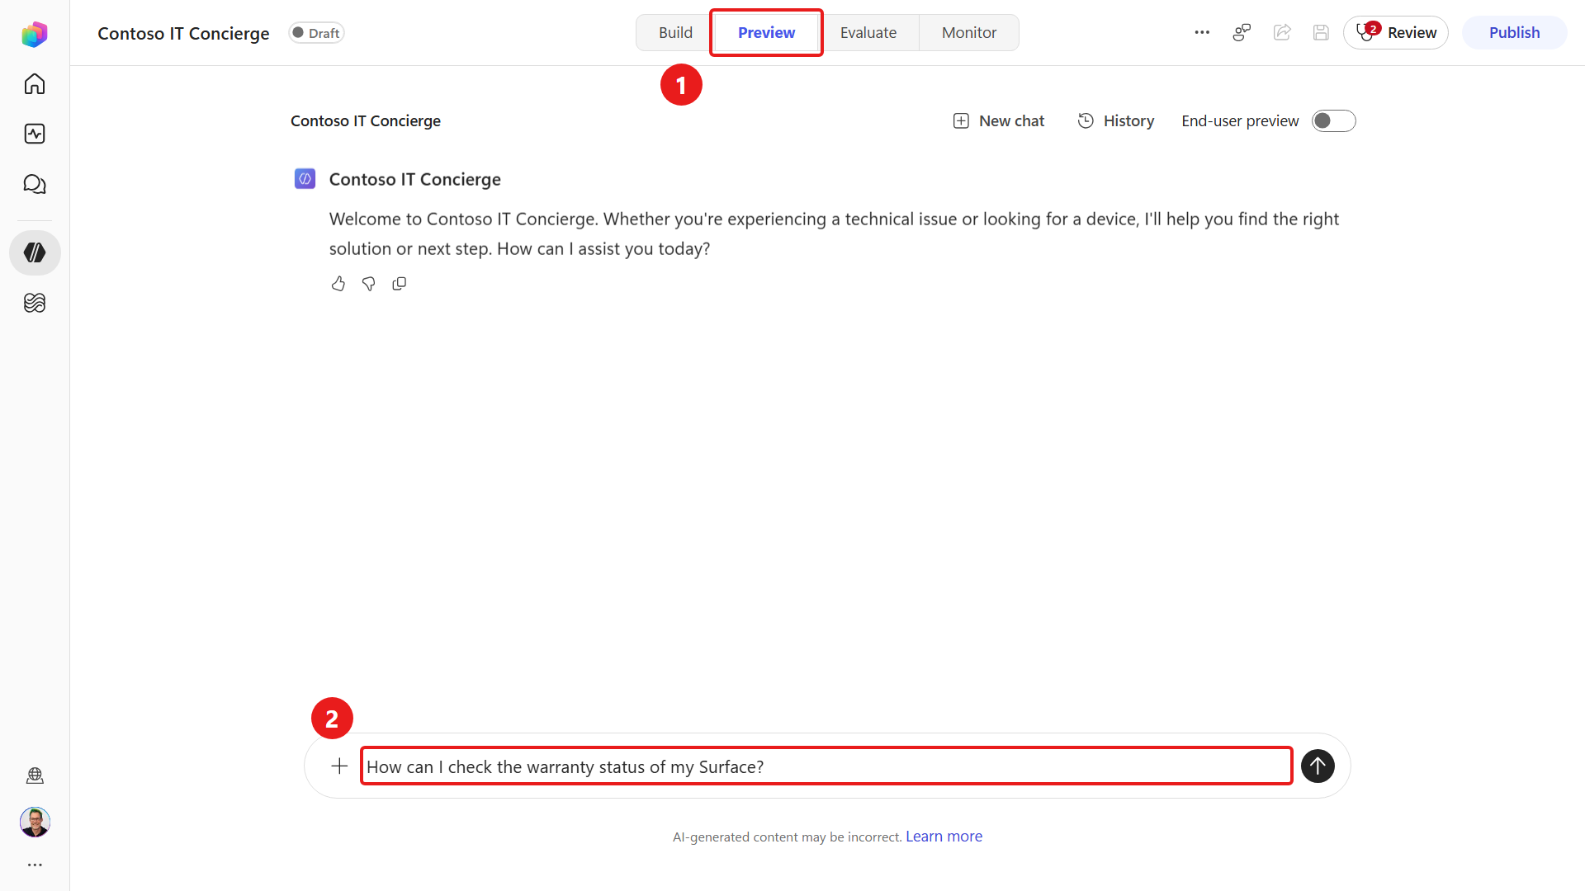Open the Learn more link

click(944, 836)
